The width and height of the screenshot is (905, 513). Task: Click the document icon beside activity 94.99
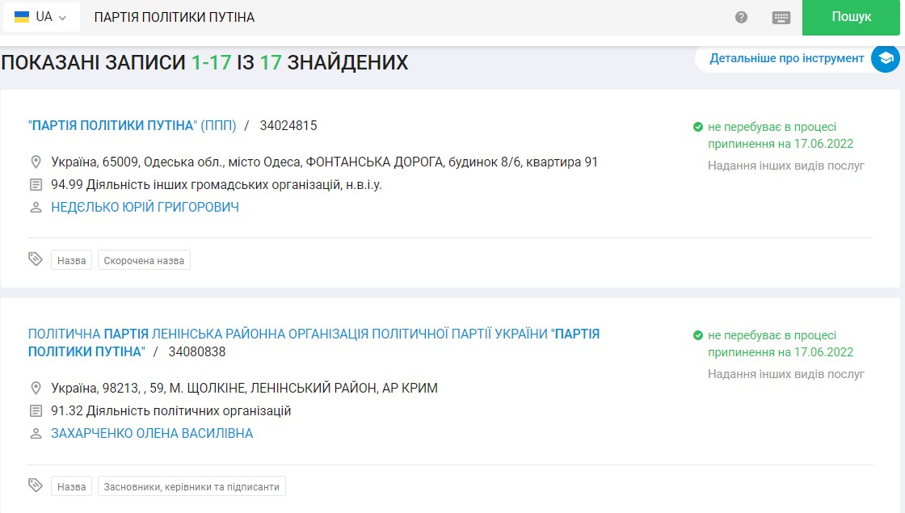[x=36, y=184]
